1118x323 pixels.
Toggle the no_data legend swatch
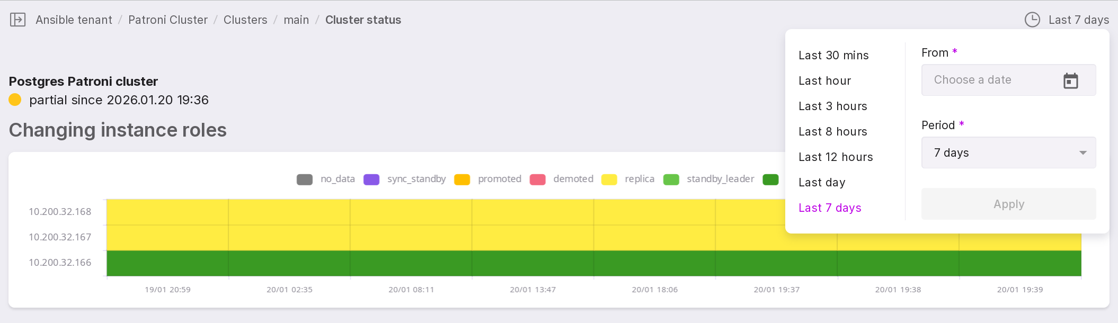[x=305, y=180]
